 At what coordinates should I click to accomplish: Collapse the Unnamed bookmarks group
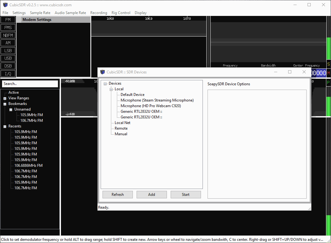pyautogui.click(x=11, y=109)
